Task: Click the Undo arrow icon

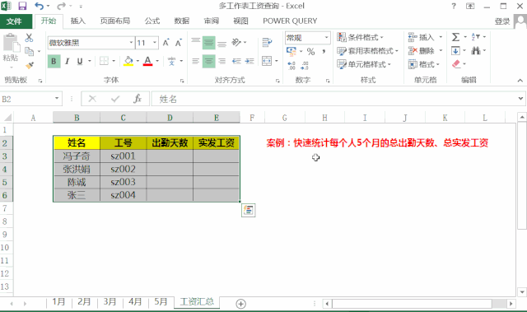Action: click(39, 6)
